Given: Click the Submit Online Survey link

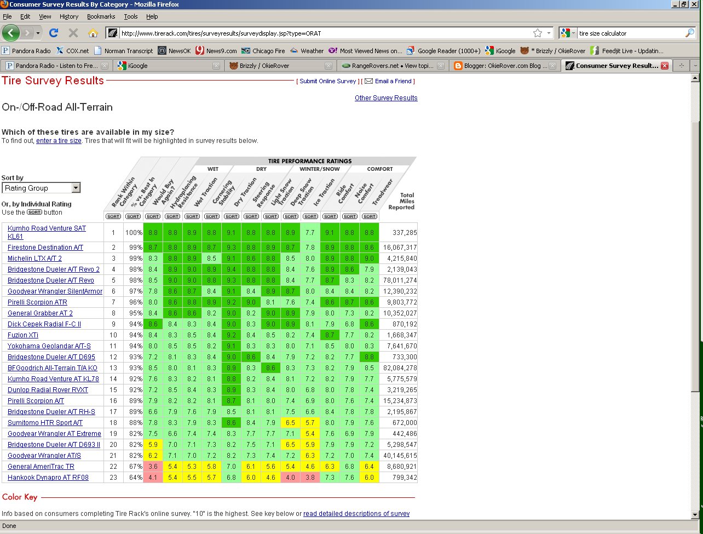Looking at the screenshot, I should [x=328, y=81].
